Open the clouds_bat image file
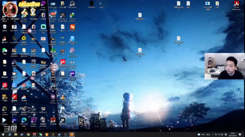Image resolution: width=245 pixels, height=137 pixels. click(53, 5)
